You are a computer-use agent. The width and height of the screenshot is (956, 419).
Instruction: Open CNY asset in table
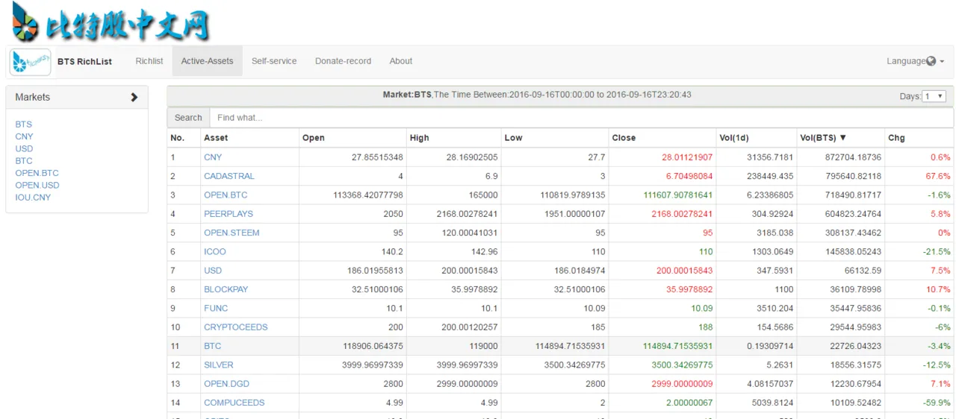point(213,157)
